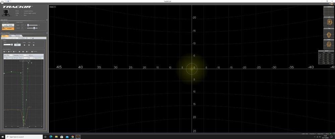Toggle the hotkey Enable checkbox
Viewport: 335px width, 139px height.
click(24, 45)
